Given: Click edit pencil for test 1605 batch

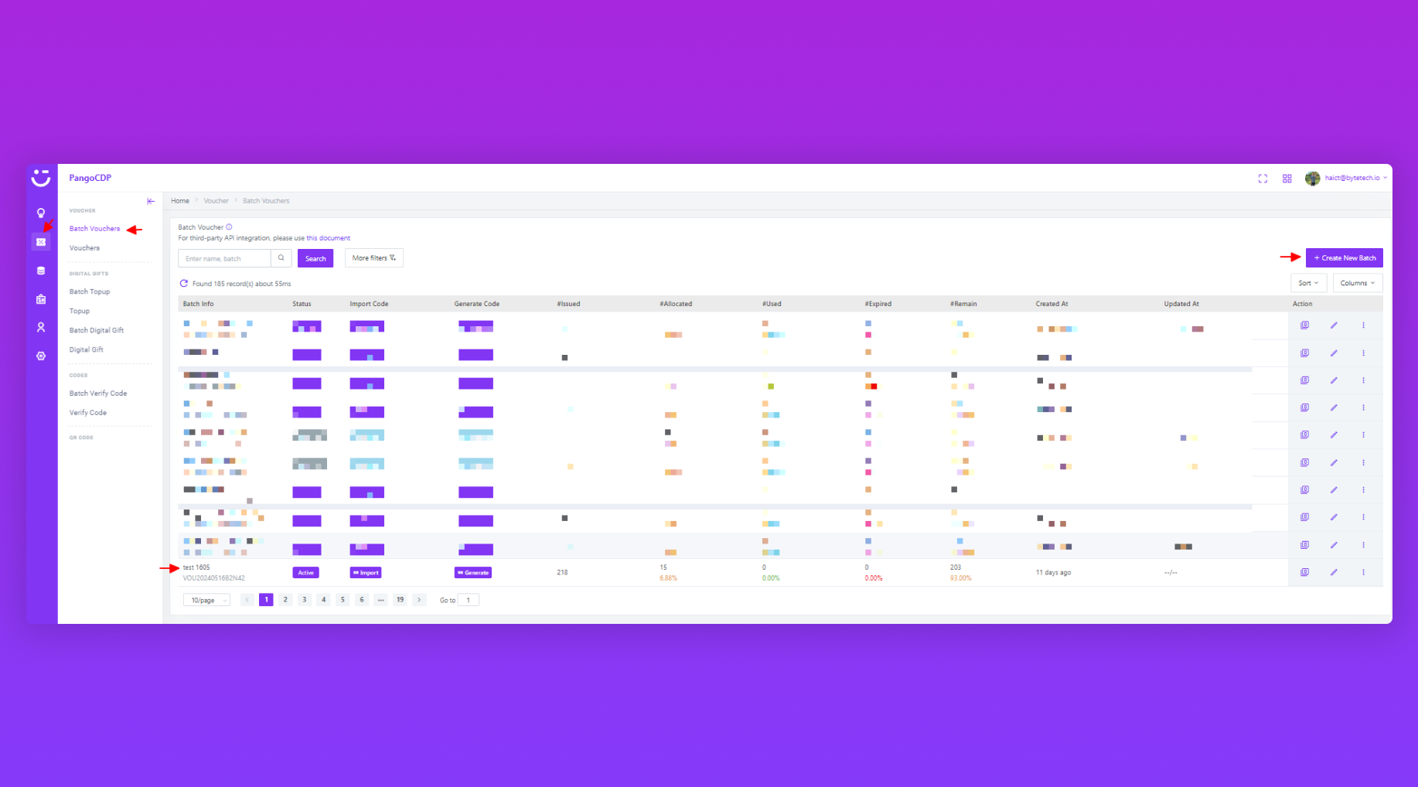Looking at the screenshot, I should [x=1334, y=573].
